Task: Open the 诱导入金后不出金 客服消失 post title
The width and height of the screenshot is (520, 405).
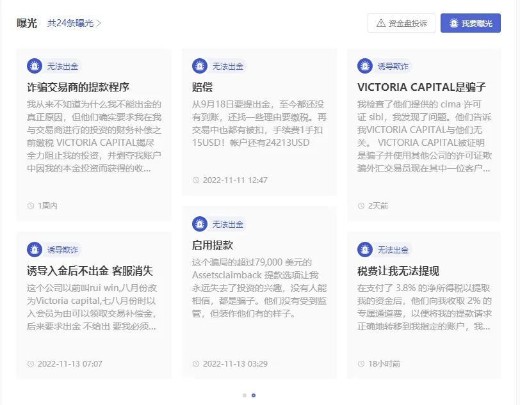Action: coord(90,271)
